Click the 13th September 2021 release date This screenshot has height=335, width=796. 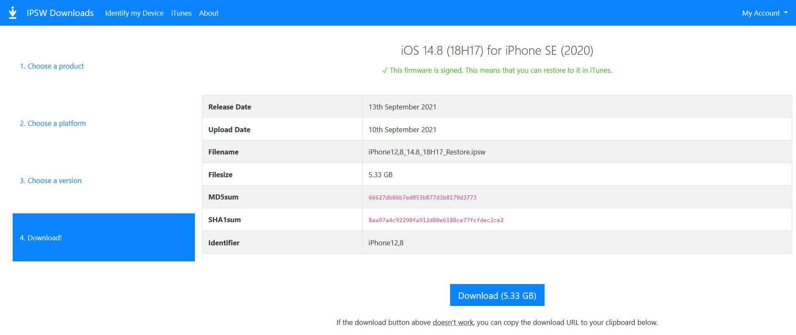pyautogui.click(x=402, y=107)
